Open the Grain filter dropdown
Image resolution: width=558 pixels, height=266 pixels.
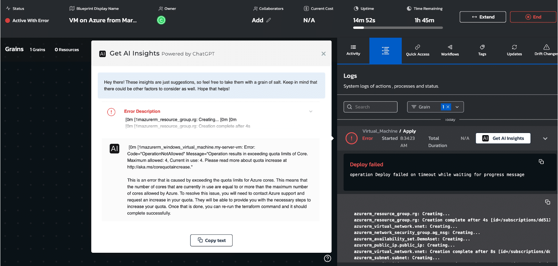[457, 107]
